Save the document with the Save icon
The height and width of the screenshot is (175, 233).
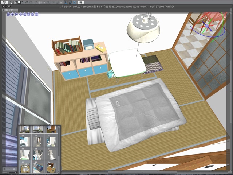19,2
